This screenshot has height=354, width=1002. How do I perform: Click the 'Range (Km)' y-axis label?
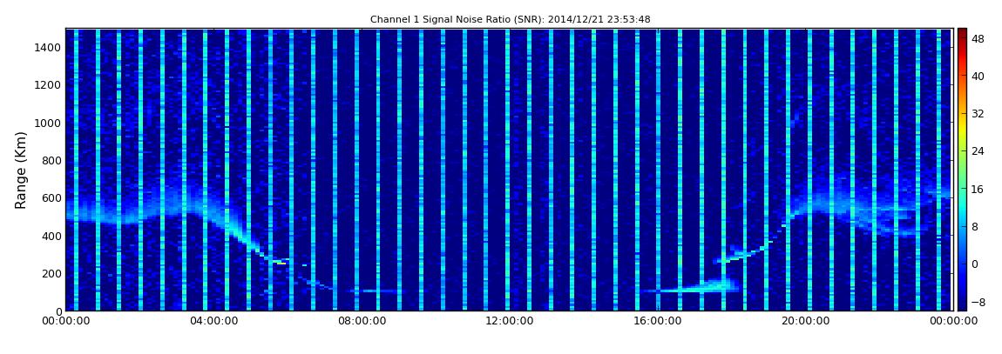(x=21, y=170)
